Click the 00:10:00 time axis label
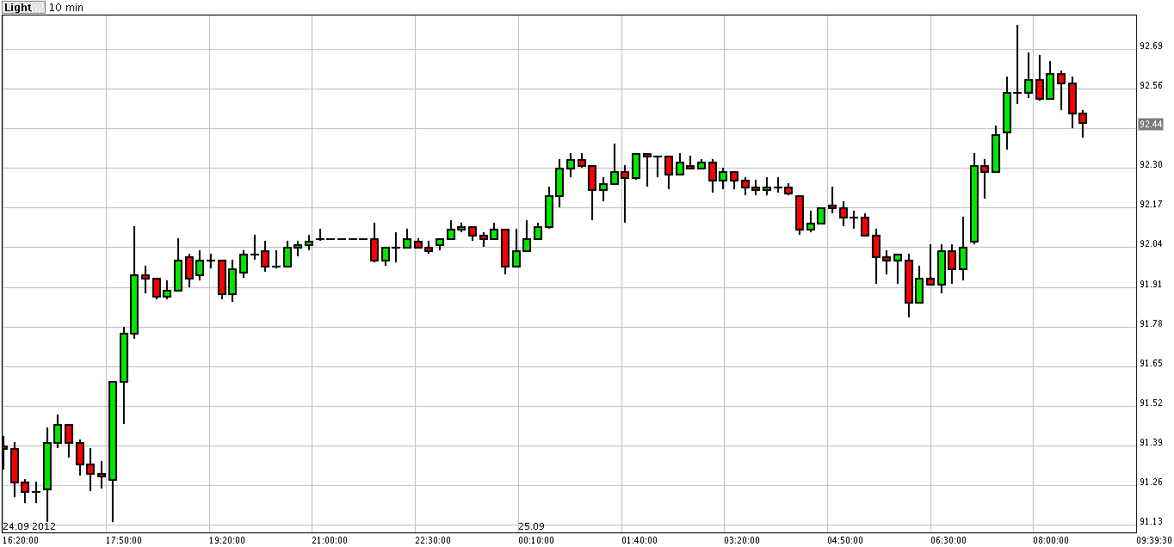The height and width of the screenshot is (547, 1174). click(x=536, y=540)
